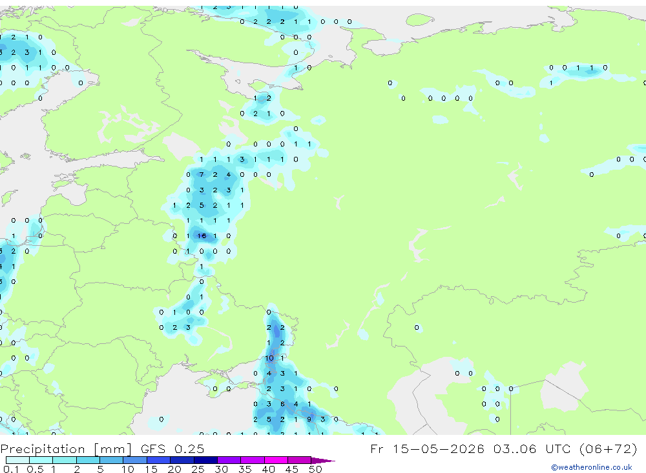Select the 'Fr 15-05-2026 03..06 UTC' forecast time label
646x473 pixels.
(473, 448)
